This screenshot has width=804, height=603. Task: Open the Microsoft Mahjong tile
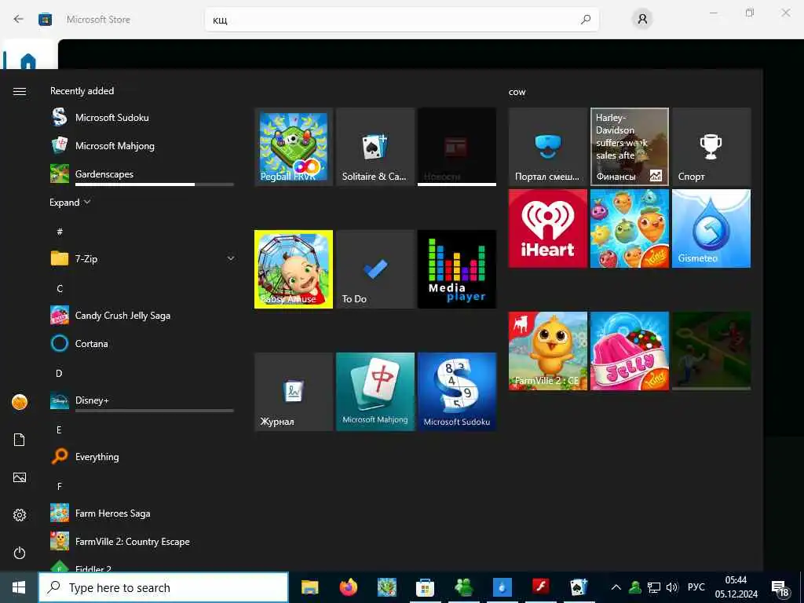375,392
